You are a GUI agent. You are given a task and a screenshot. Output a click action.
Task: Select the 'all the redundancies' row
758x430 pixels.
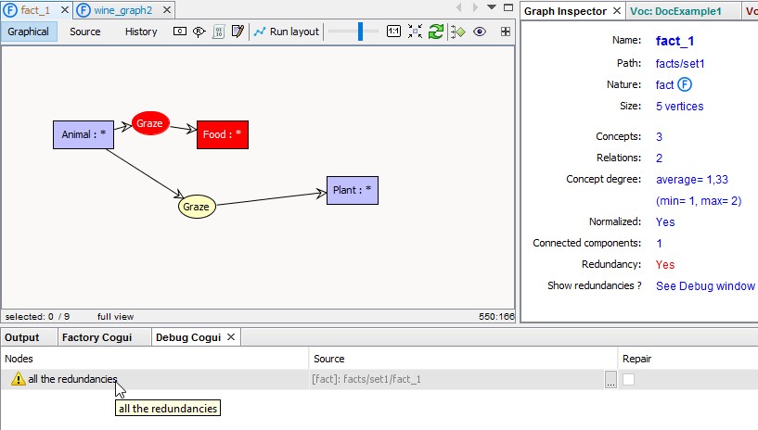(x=379, y=379)
